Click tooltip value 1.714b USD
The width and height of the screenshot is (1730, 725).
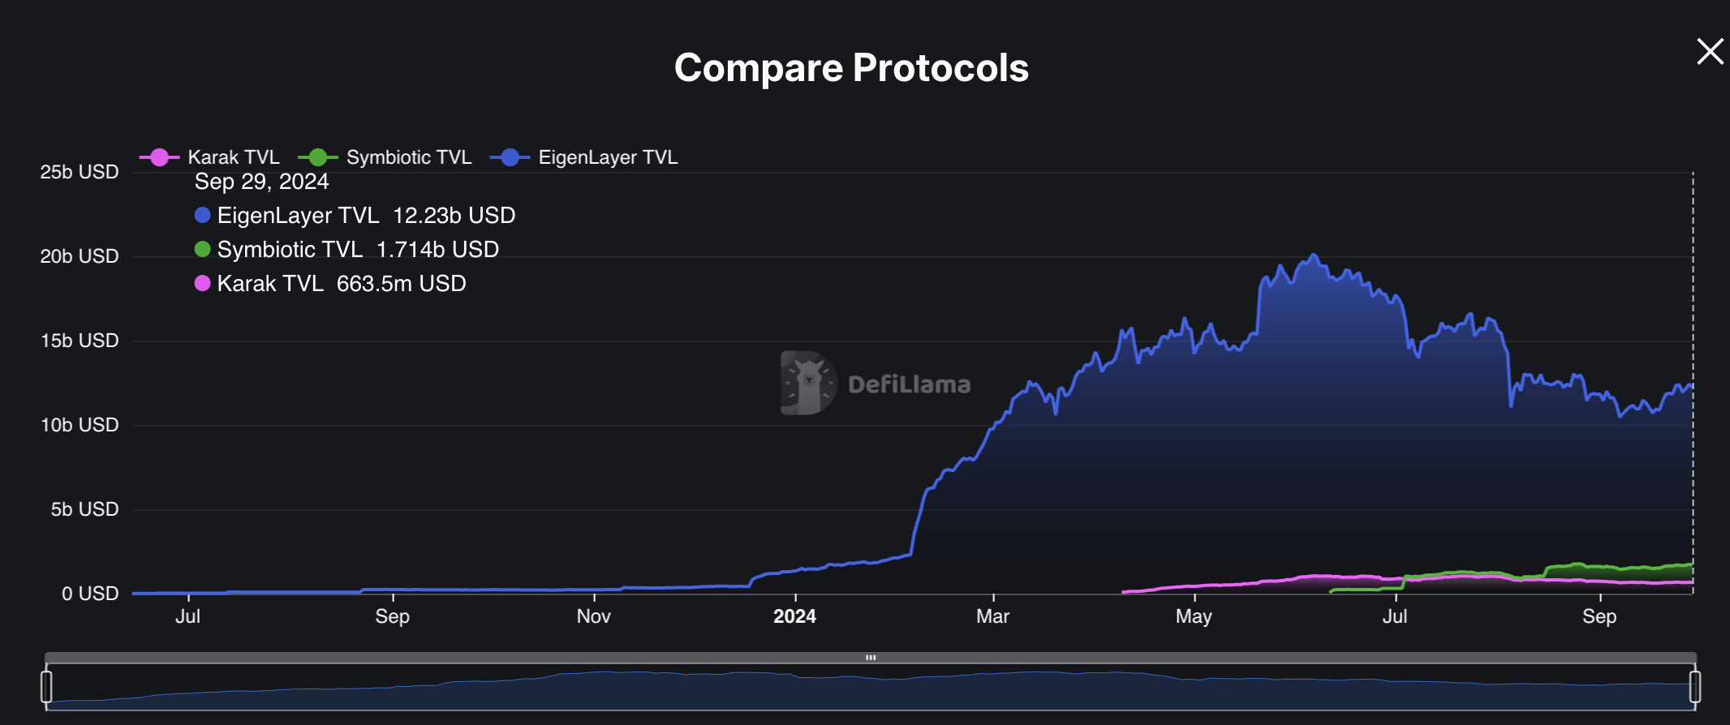(x=437, y=250)
